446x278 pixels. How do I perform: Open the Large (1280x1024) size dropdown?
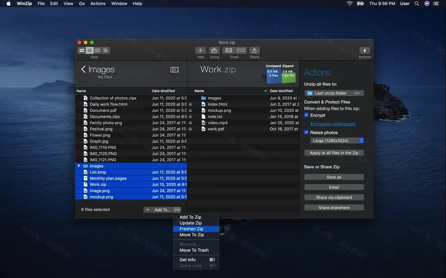[x=337, y=140]
